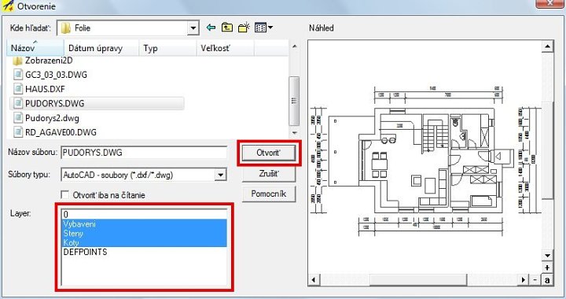This screenshot has width=566, height=299.
Task: Click the Pudorys2.dwg file icon
Action: pos(17,118)
